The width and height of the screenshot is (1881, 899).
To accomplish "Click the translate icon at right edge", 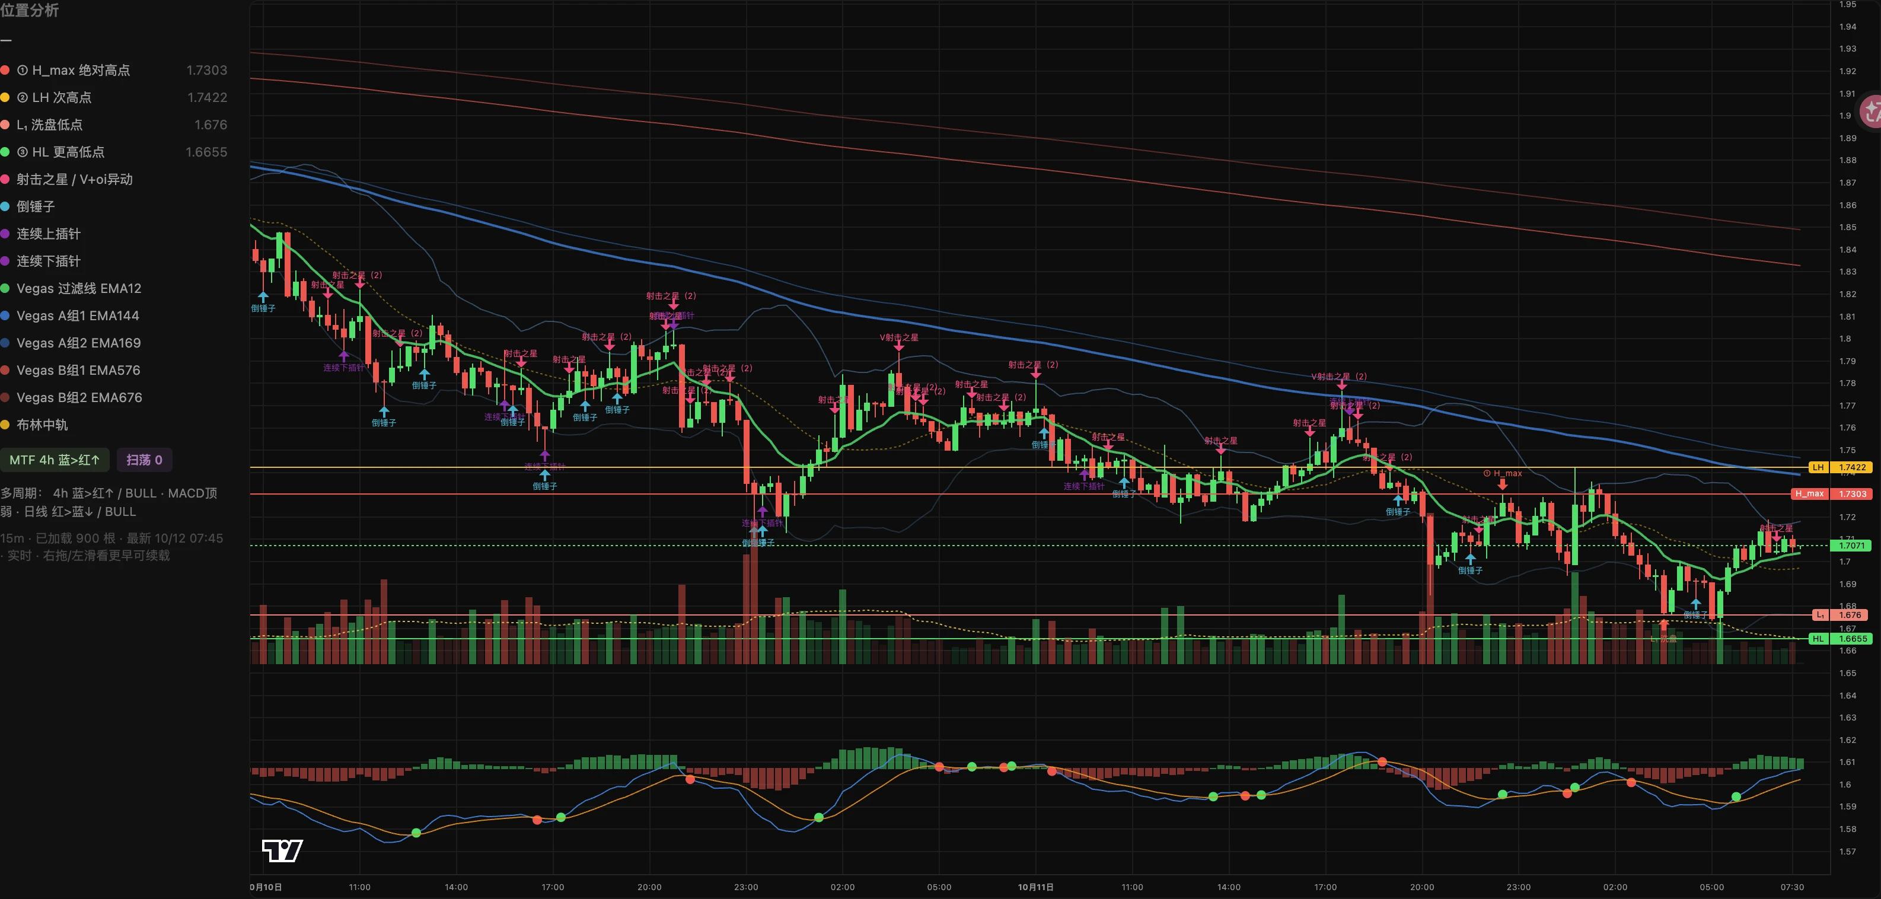I will tap(1871, 111).
